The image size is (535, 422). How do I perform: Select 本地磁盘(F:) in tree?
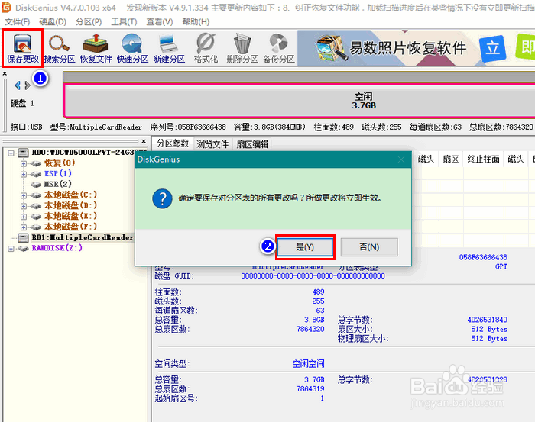pyautogui.click(x=70, y=226)
